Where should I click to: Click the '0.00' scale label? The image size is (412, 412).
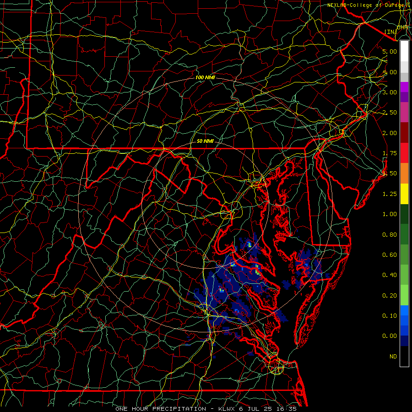point(390,336)
